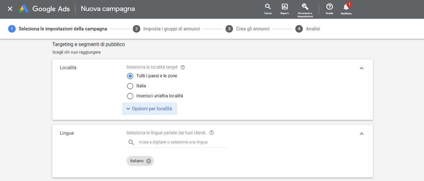Viewport: 424px width, 181px height.
Task: Go to step 4 Analisi
Action: coord(308,29)
